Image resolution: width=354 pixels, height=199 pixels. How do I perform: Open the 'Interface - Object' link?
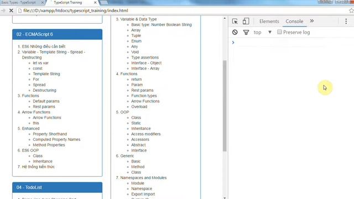click(146, 63)
